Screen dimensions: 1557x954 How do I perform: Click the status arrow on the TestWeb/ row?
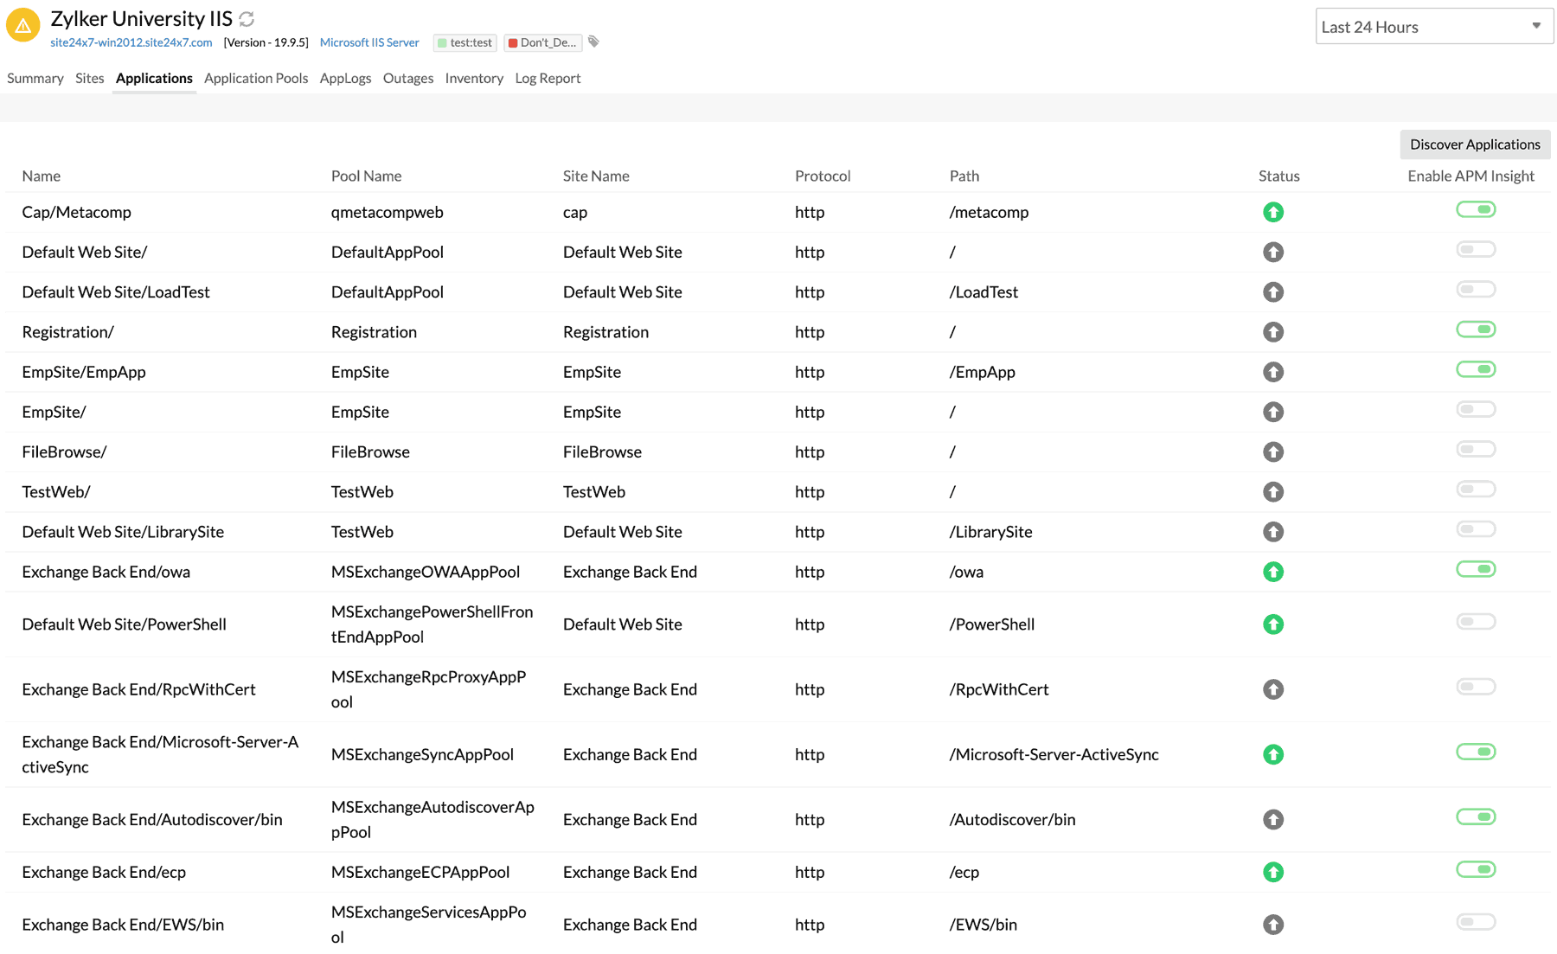[x=1272, y=491]
